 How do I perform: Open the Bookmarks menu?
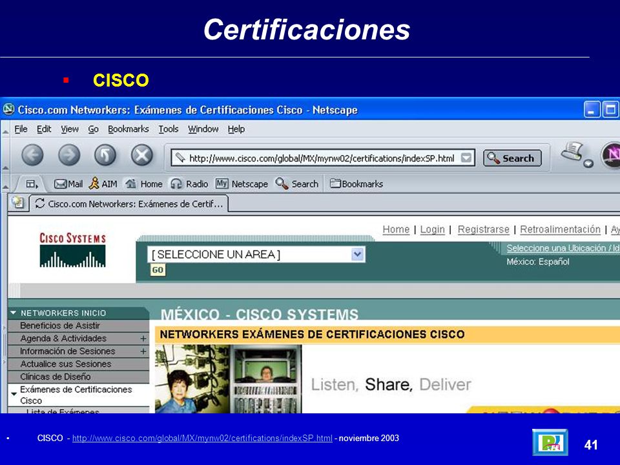click(x=129, y=129)
